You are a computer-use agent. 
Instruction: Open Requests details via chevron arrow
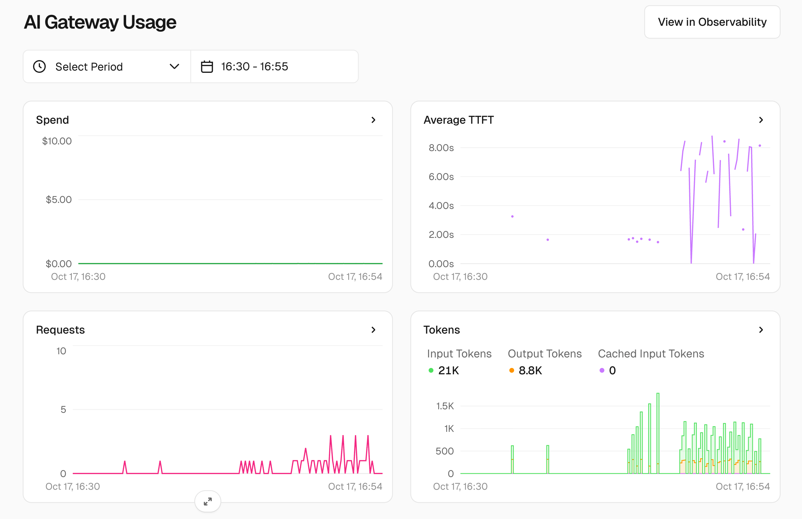(373, 329)
